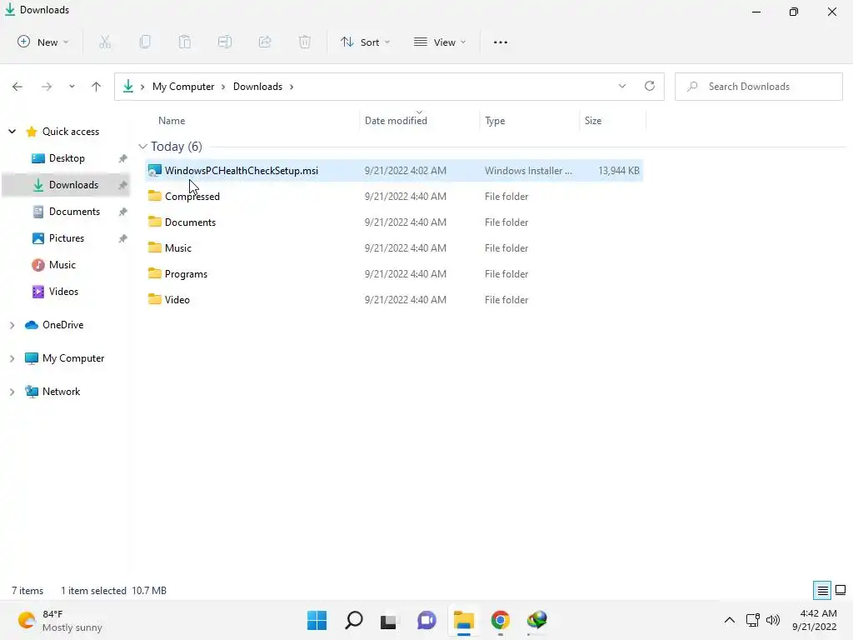Open Videos in the sidebar
This screenshot has height=640, width=853.
[x=63, y=292]
